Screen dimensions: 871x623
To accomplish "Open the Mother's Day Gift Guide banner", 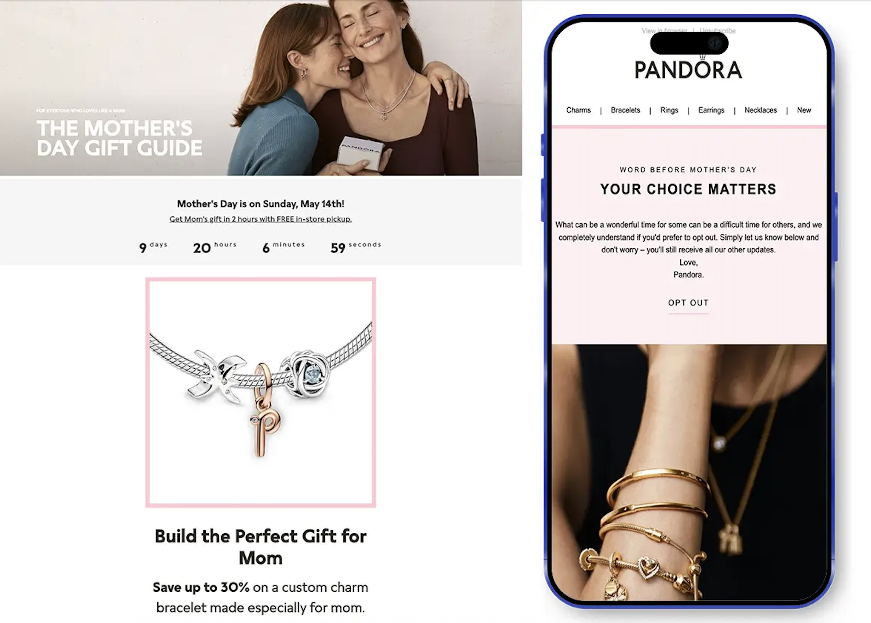I will pyautogui.click(x=261, y=88).
